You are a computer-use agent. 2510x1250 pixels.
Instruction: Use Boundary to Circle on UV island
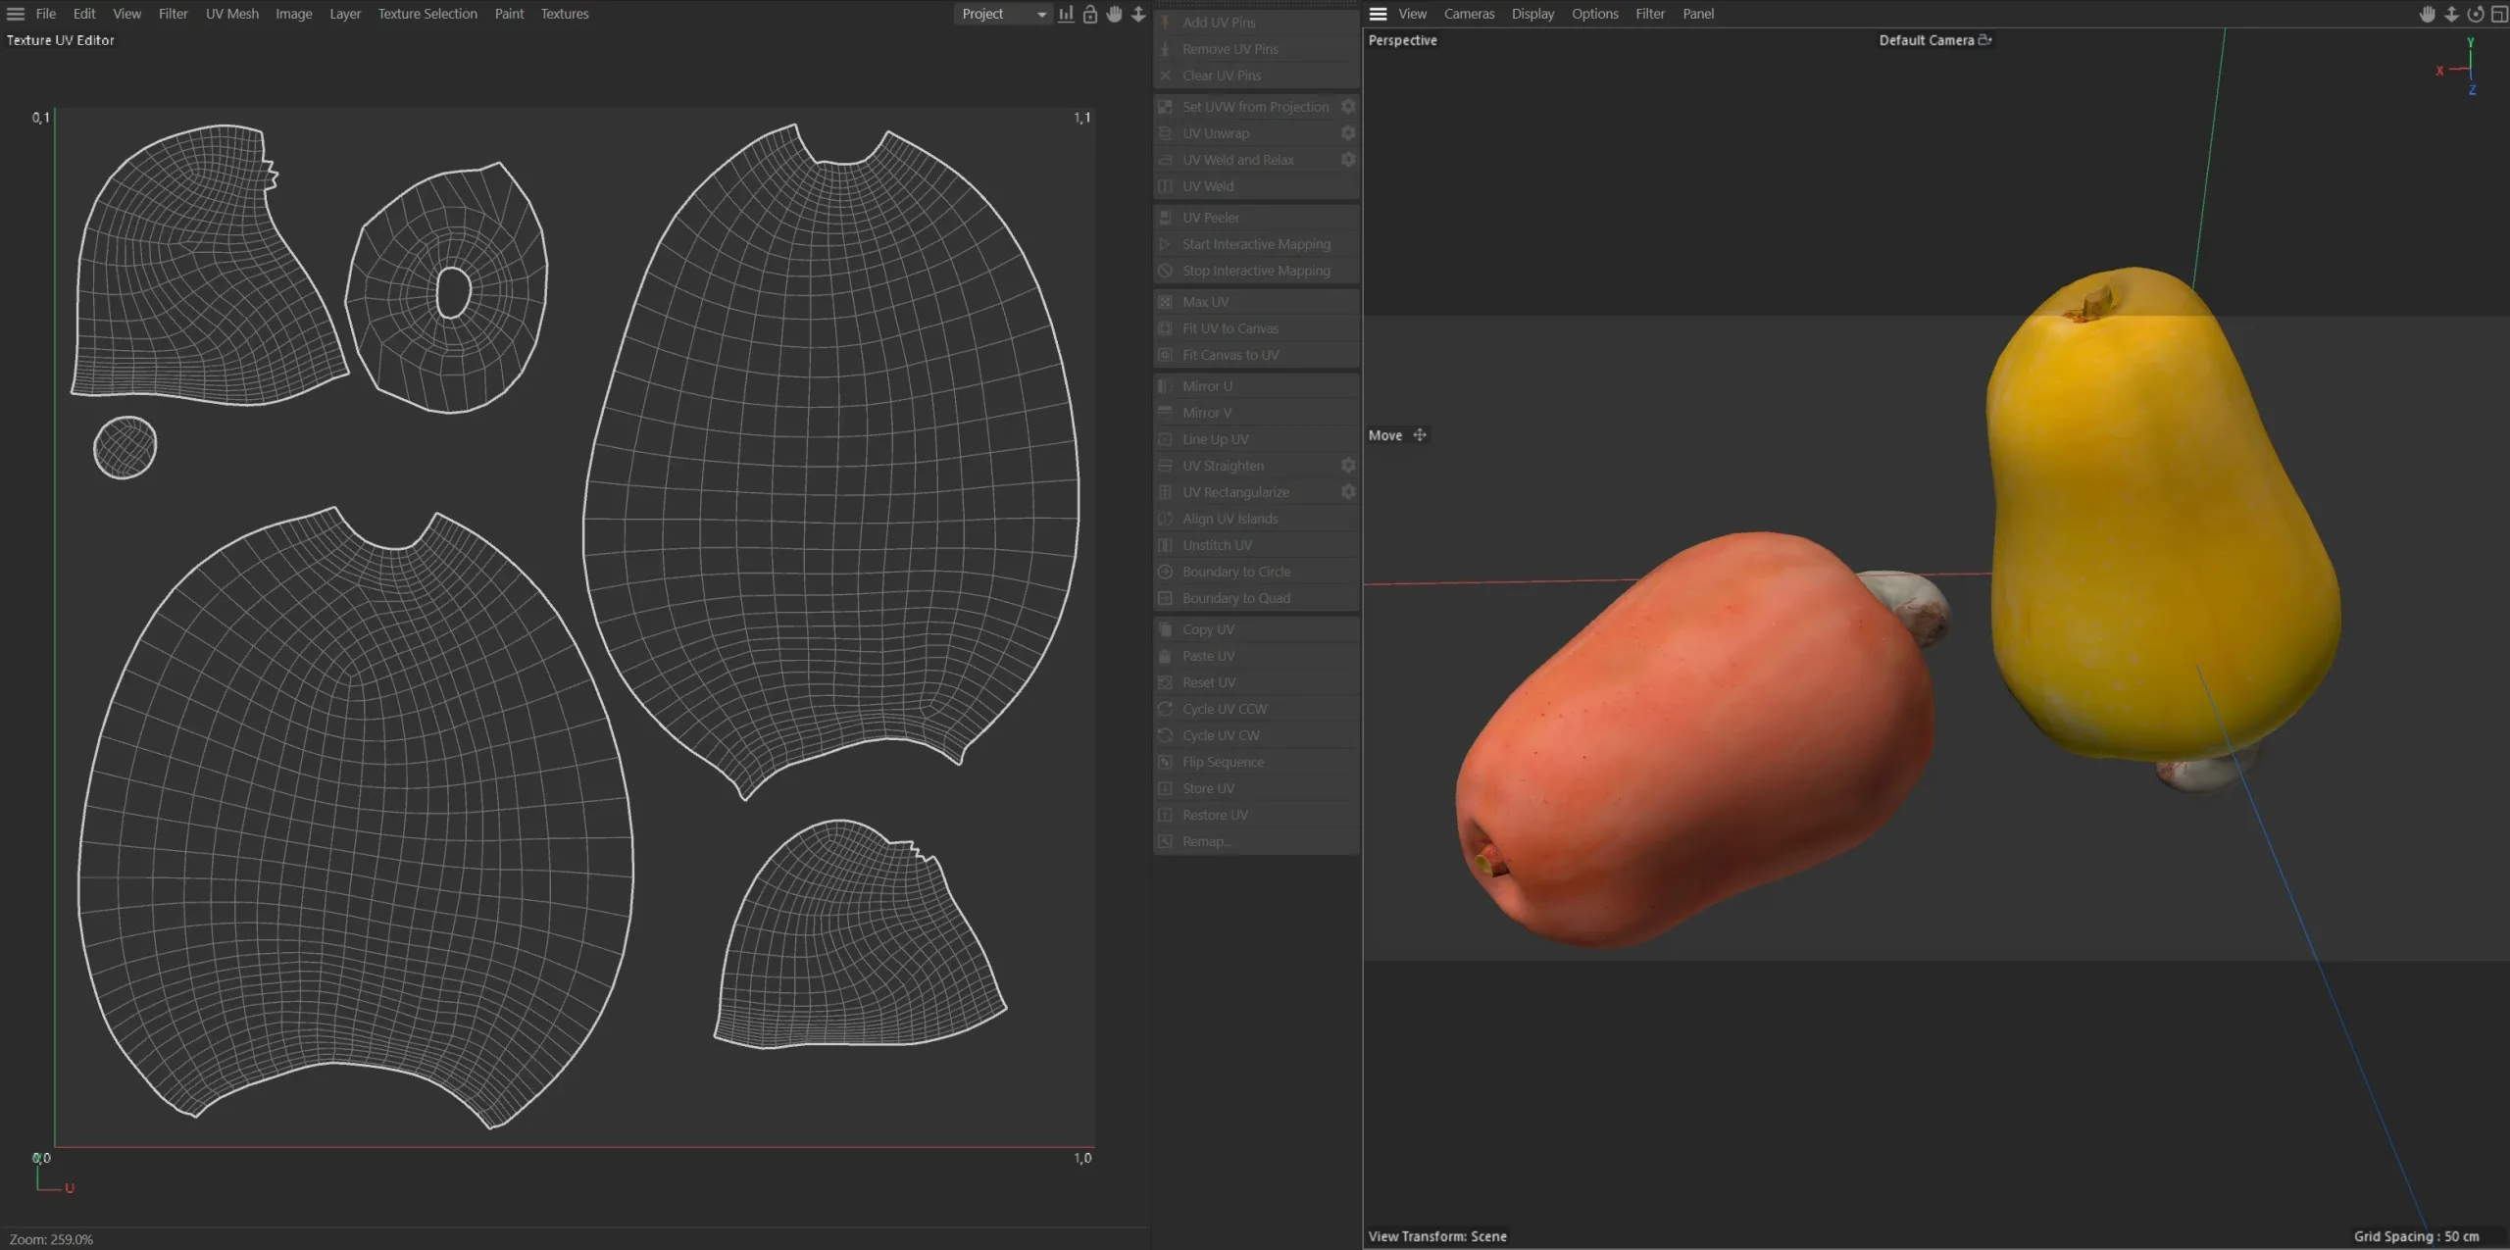[x=1234, y=572]
